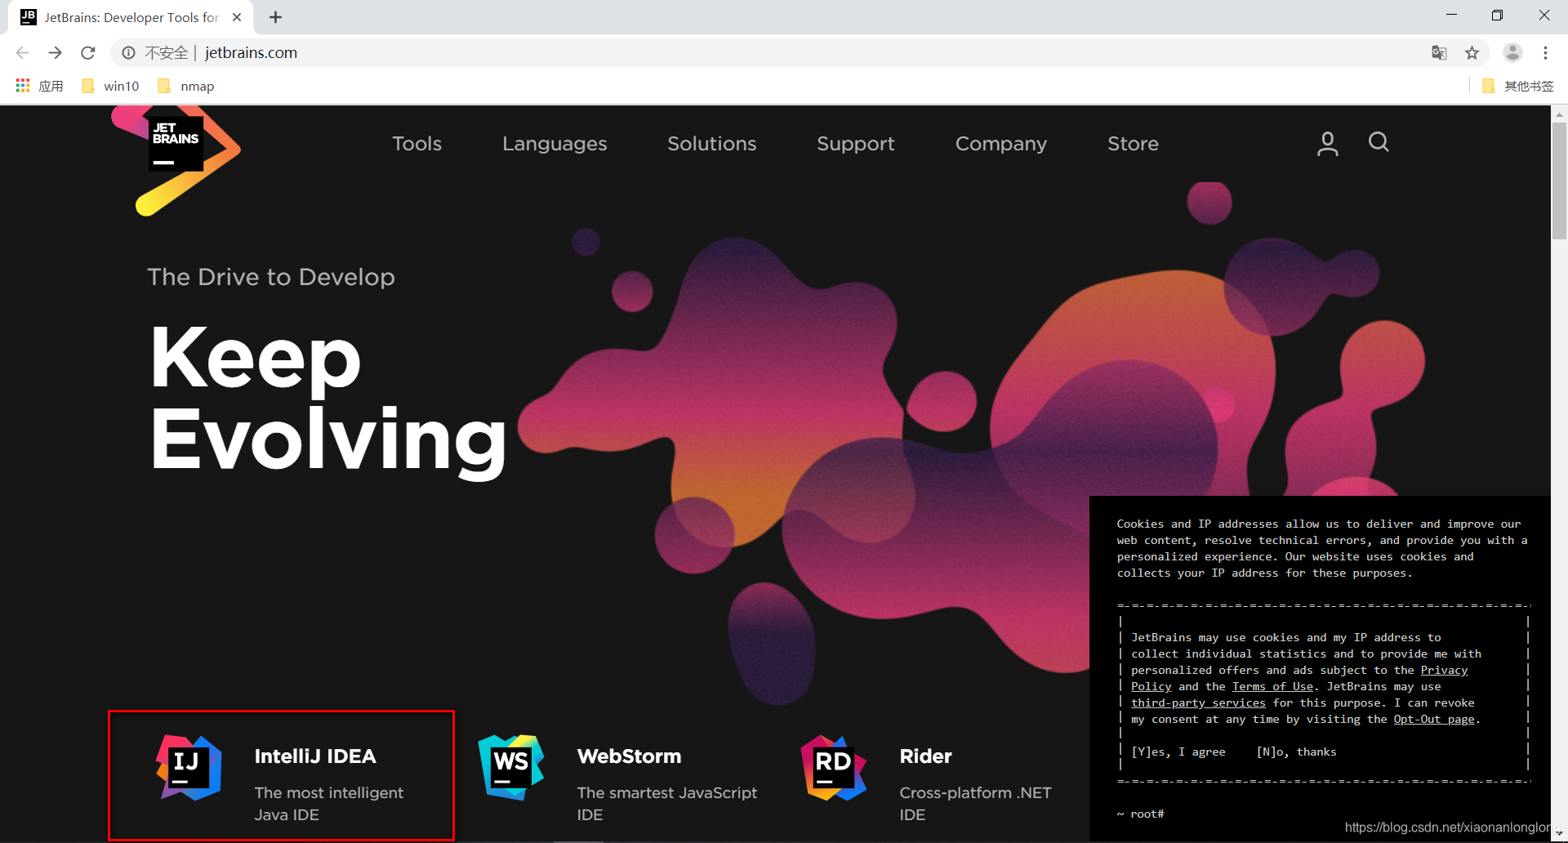Open the Tools menu
This screenshot has height=843, width=1568.
point(416,144)
